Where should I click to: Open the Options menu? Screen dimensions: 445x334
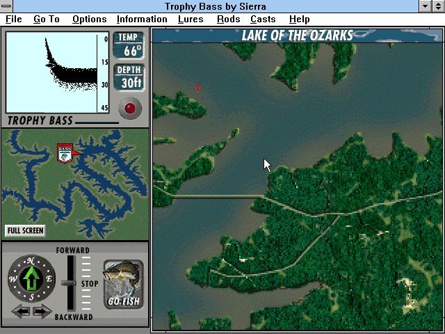click(90, 19)
